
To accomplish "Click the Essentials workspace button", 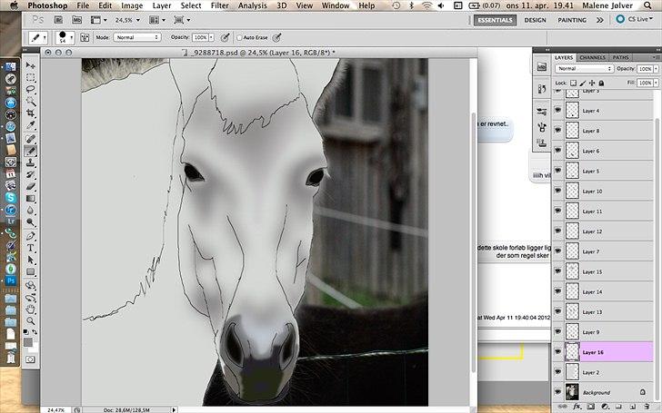I will (496, 18).
